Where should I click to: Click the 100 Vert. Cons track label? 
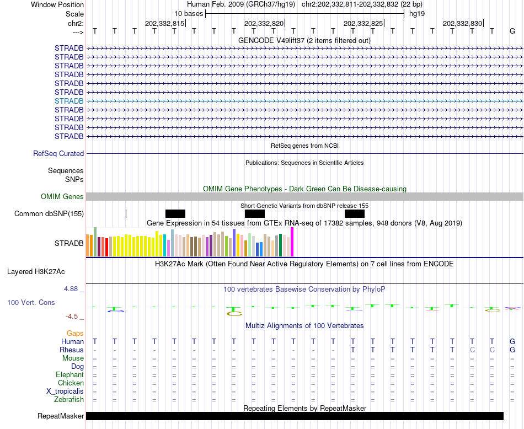pos(31,302)
